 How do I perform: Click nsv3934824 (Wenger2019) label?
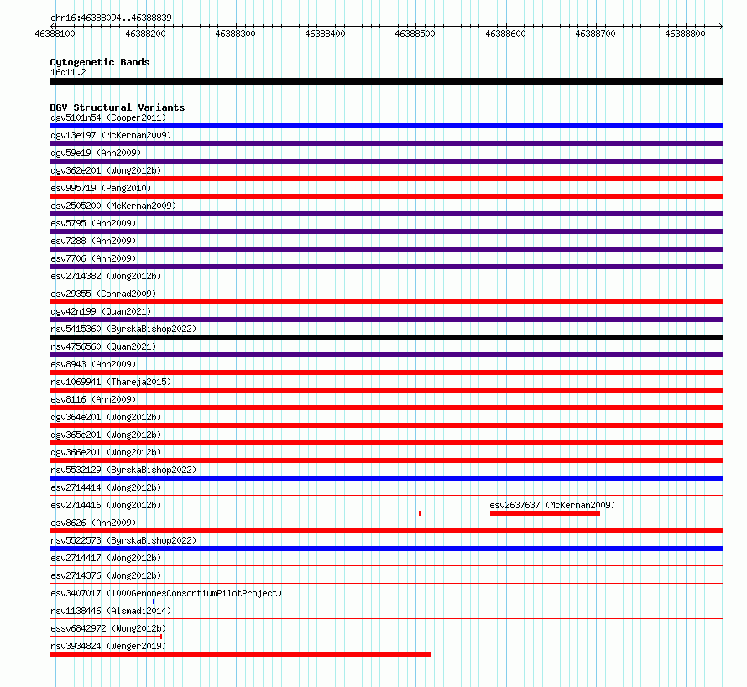point(108,646)
